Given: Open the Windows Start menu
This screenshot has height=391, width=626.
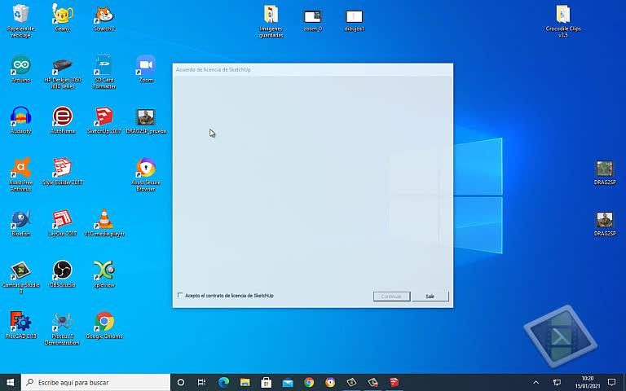Looking at the screenshot, I should (x=11, y=382).
